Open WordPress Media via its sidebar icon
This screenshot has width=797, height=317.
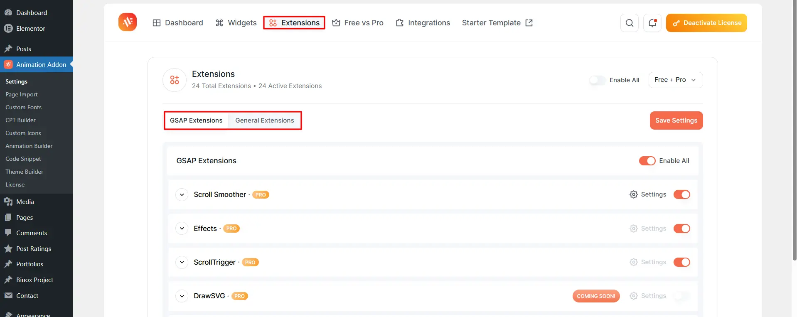[8, 202]
